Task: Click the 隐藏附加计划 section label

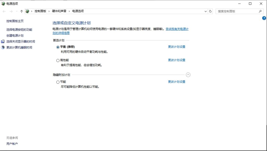Action: pos(62,75)
